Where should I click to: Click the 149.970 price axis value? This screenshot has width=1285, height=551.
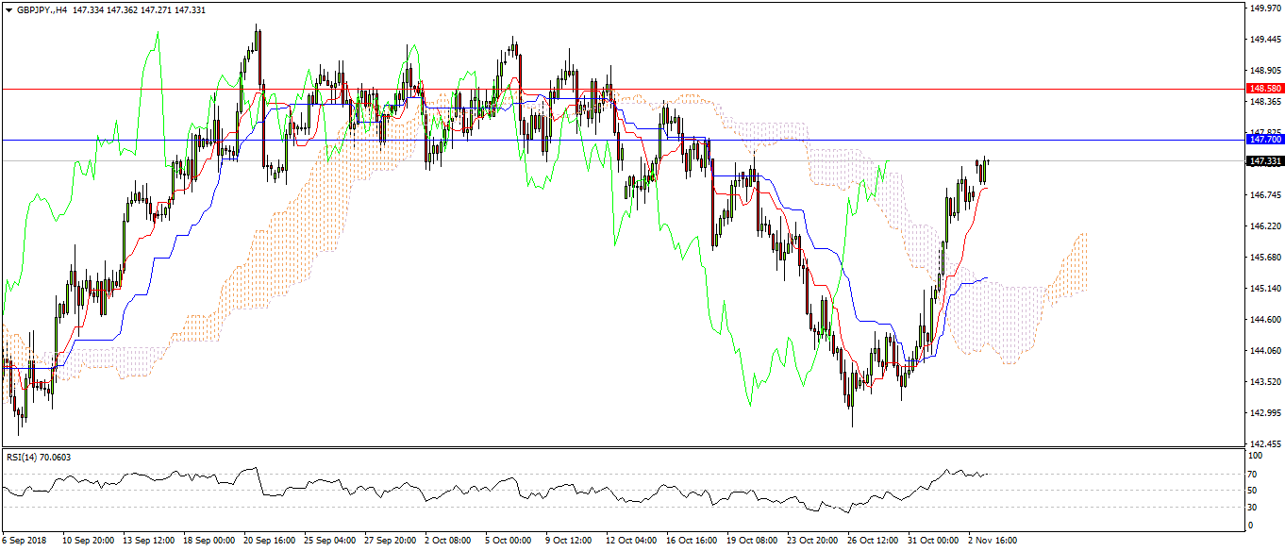point(1264,8)
